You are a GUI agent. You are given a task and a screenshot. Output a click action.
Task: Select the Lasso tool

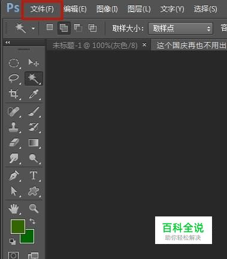tap(14, 78)
